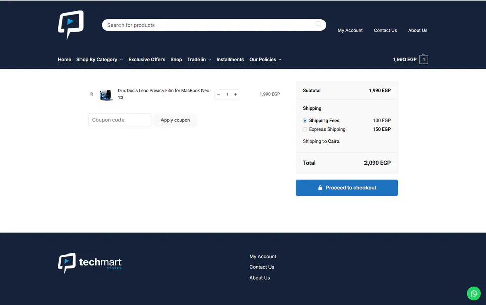This screenshot has height=305, width=486.
Task: Increase quantity with plus button
Action: (235, 94)
